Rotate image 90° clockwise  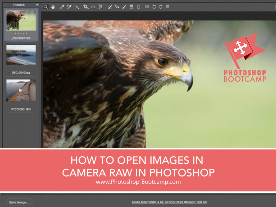click(x=160, y=7)
